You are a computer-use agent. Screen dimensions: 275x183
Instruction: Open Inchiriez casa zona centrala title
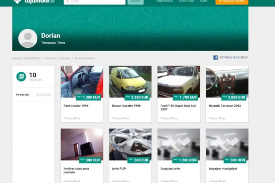(x=76, y=170)
